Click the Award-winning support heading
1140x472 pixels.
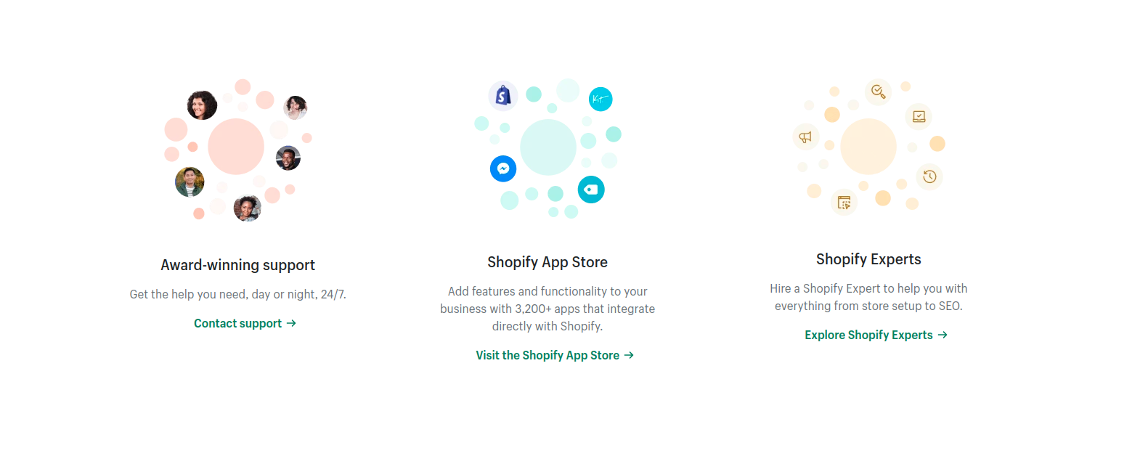click(238, 265)
